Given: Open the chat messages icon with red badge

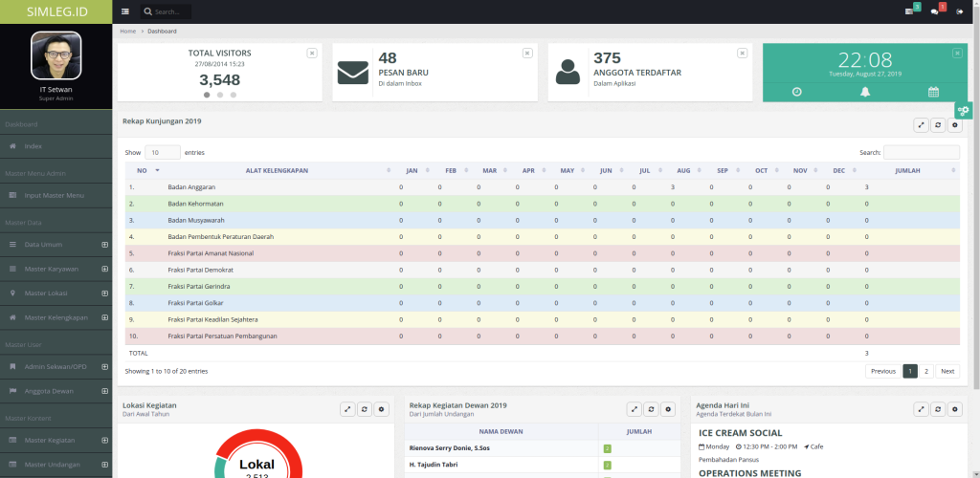Looking at the screenshot, I should (x=935, y=11).
